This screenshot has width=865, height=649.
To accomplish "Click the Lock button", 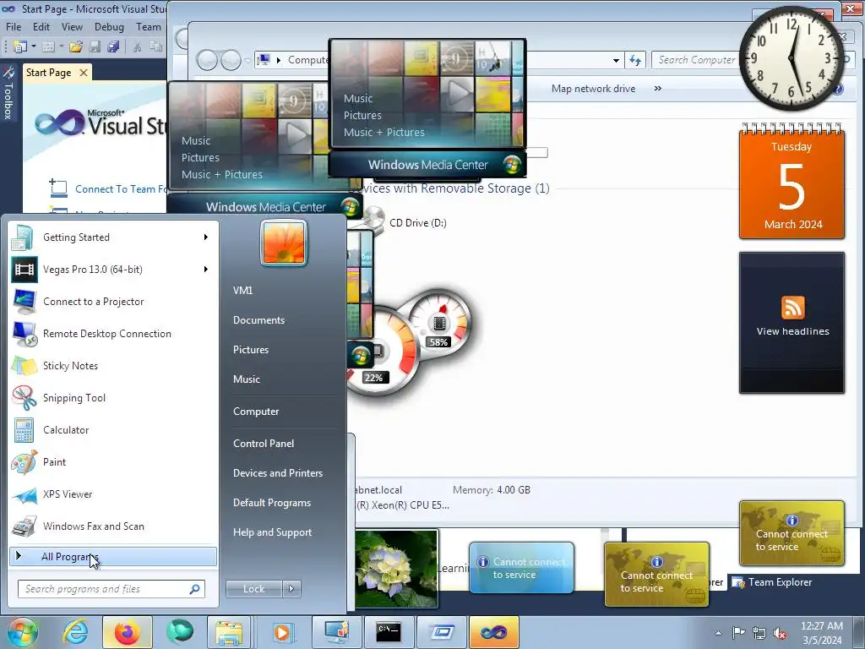I will click(x=254, y=589).
